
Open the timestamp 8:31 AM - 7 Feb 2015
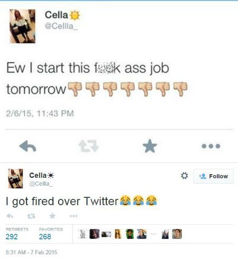[x=32, y=252]
